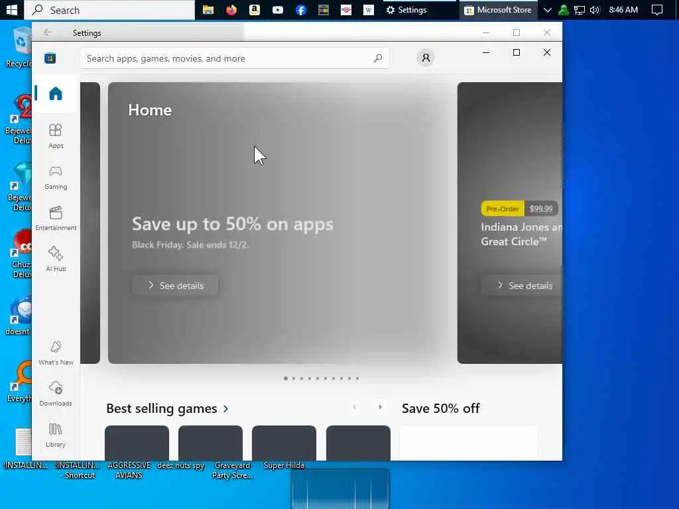The width and height of the screenshot is (679, 509).
Task: Open the network icon in system tray
Action: click(x=580, y=9)
